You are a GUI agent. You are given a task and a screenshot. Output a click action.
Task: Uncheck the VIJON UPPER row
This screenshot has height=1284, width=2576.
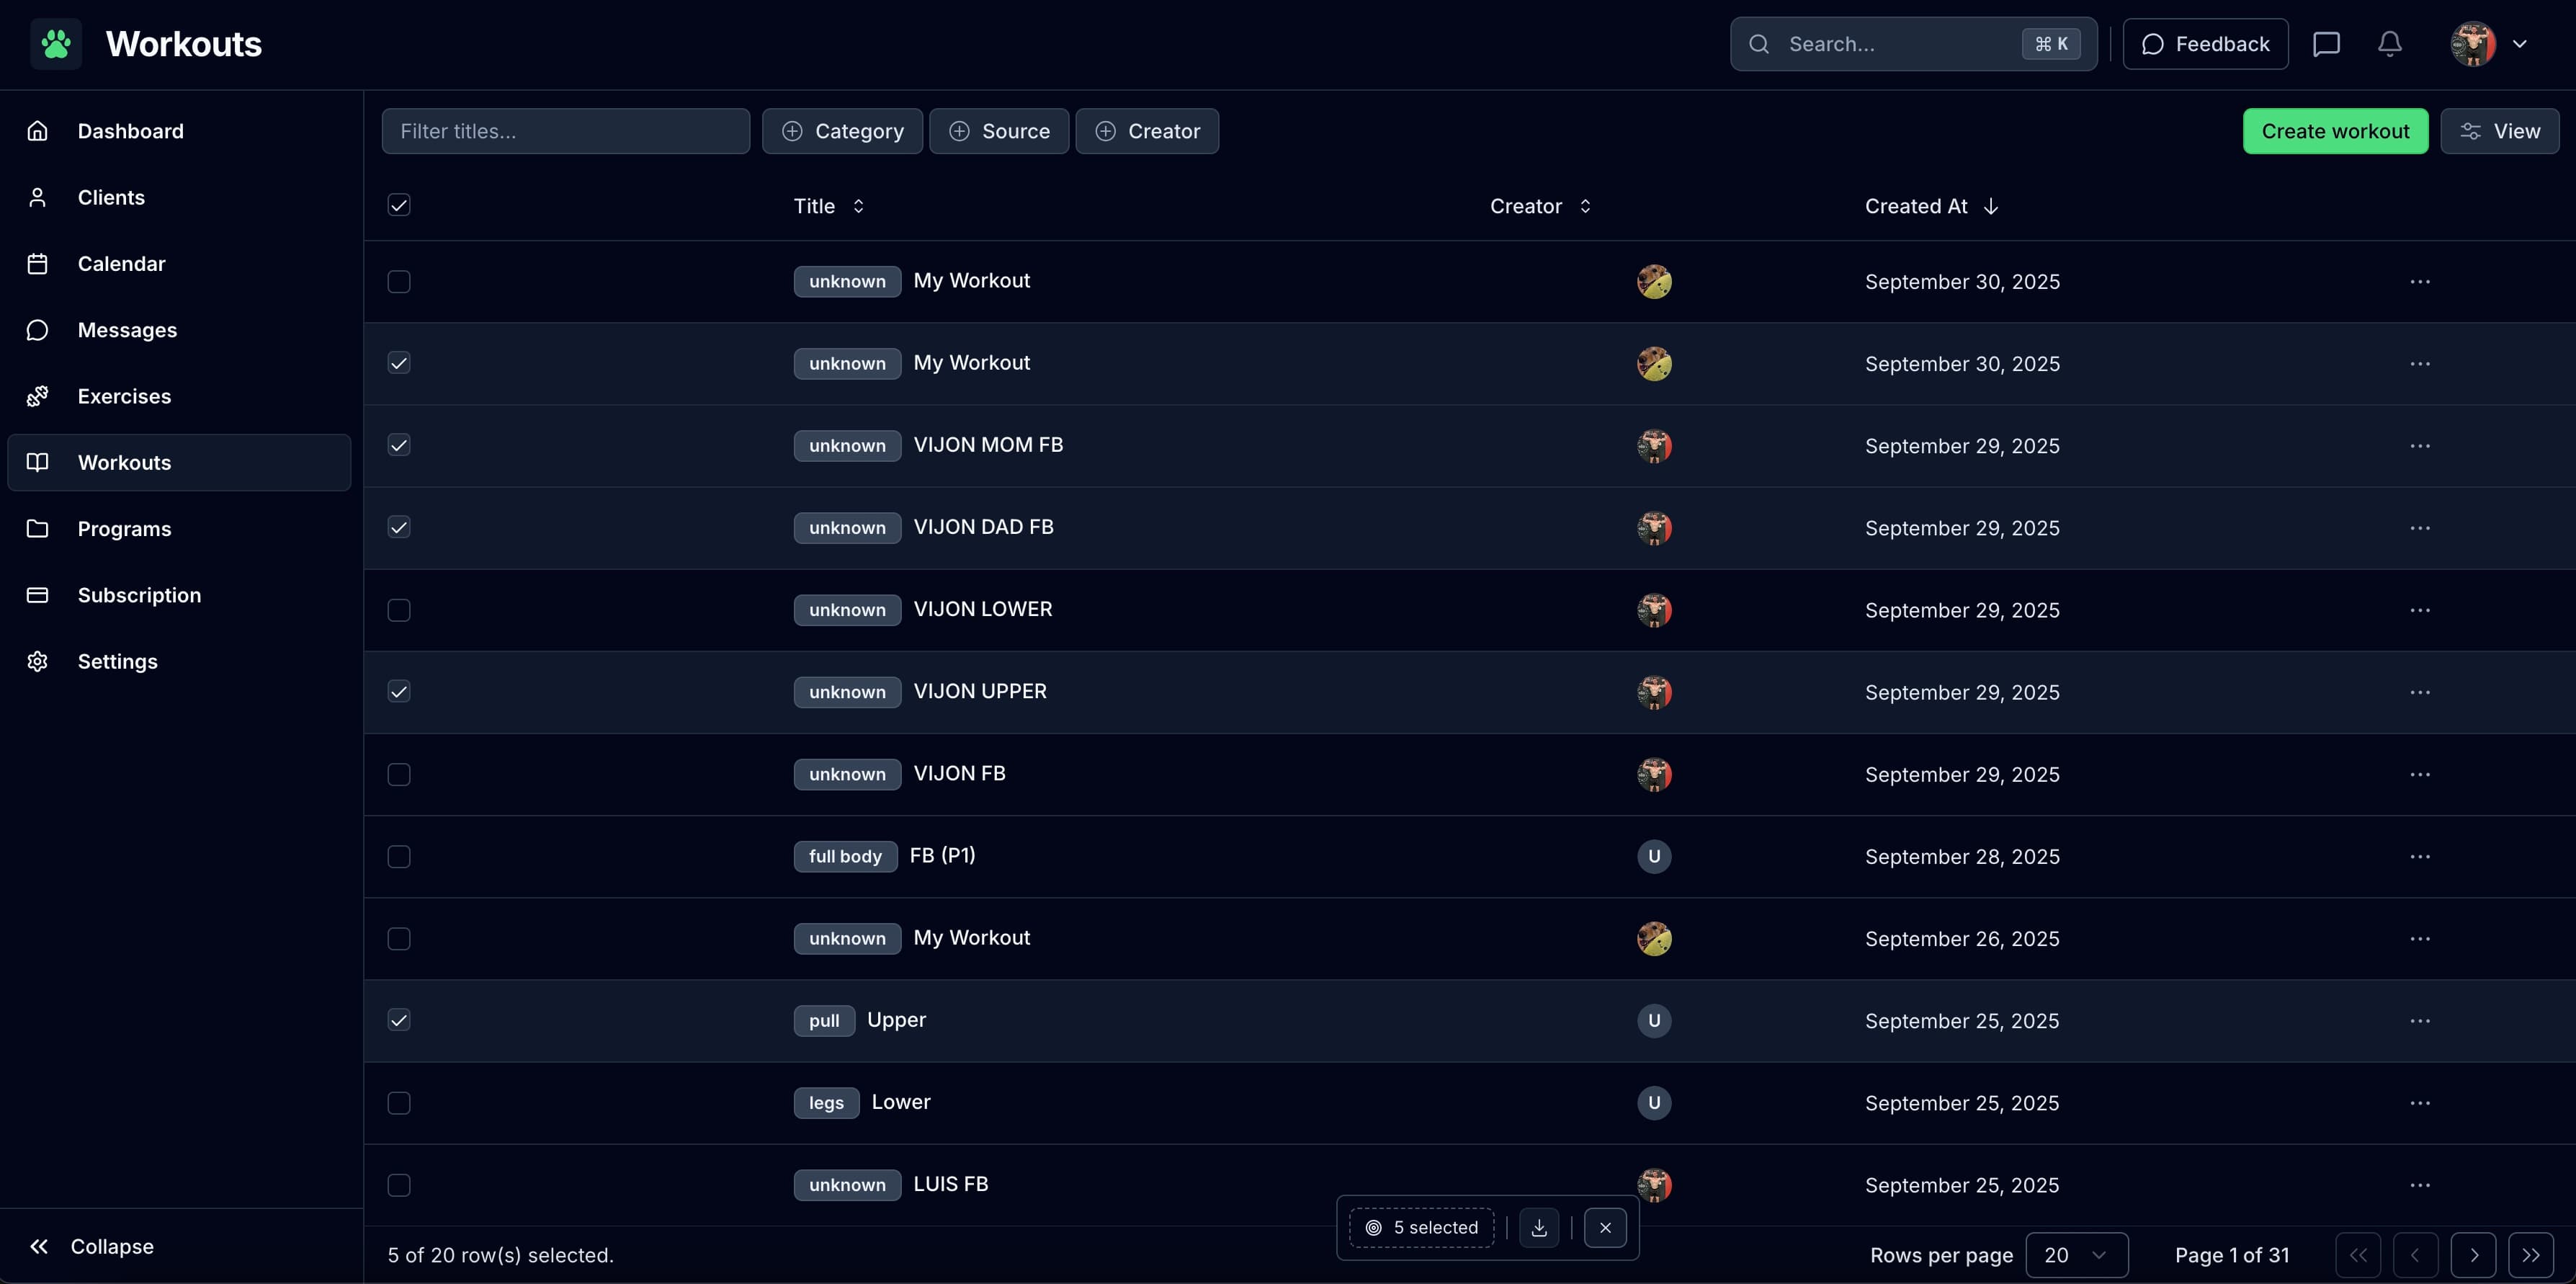pyautogui.click(x=398, y=691)
